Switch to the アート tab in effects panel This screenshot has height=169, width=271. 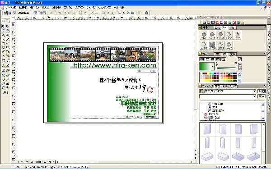pos(225,27)
